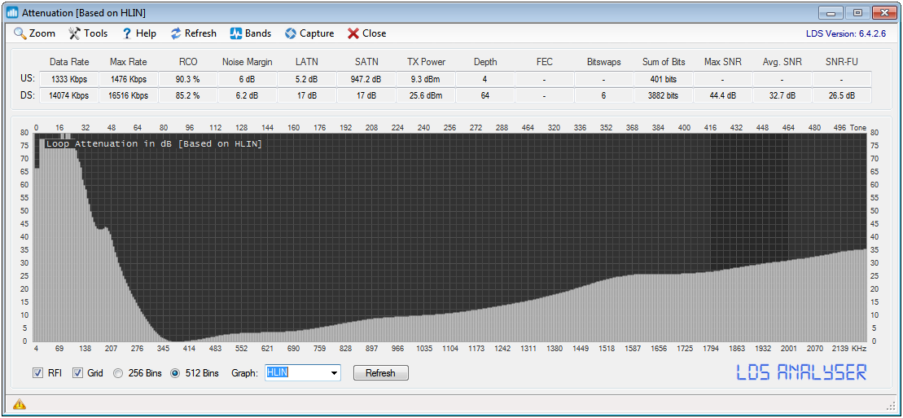Uncheck the RFI checkbox
Image resolution: width=903 pixels, height=418 pixels.
[37, 373]
